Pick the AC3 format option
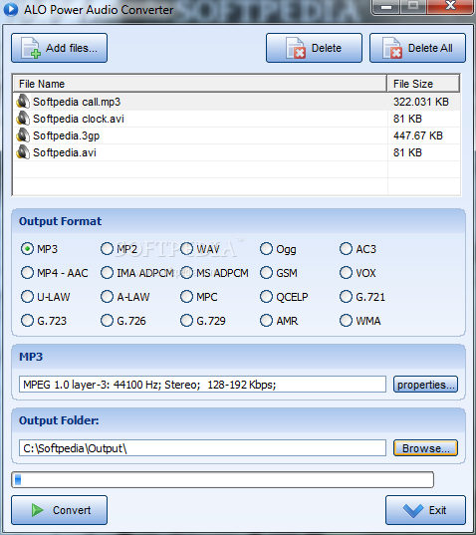This screenshot has width=476, height=535. pos(357,249)
